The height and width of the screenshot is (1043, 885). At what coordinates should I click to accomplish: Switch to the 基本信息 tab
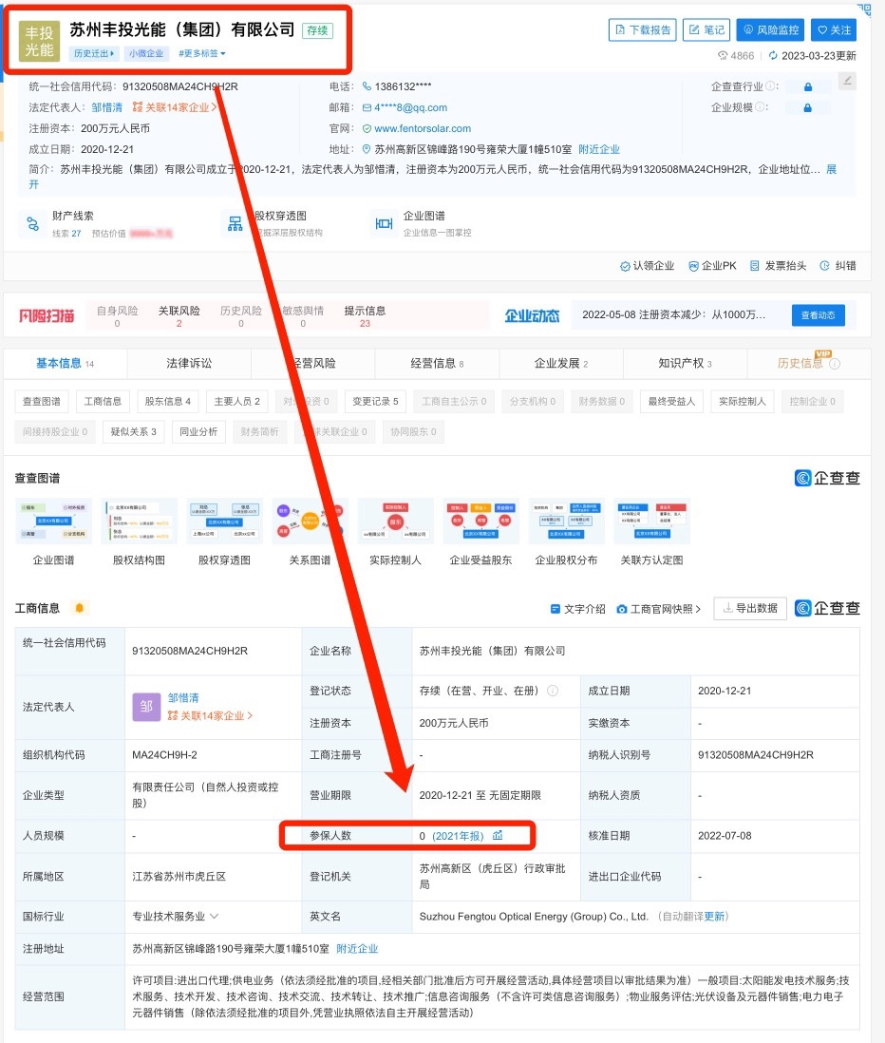tap(66, 363)
